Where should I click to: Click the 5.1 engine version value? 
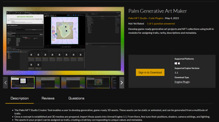(x=176, y=73)
